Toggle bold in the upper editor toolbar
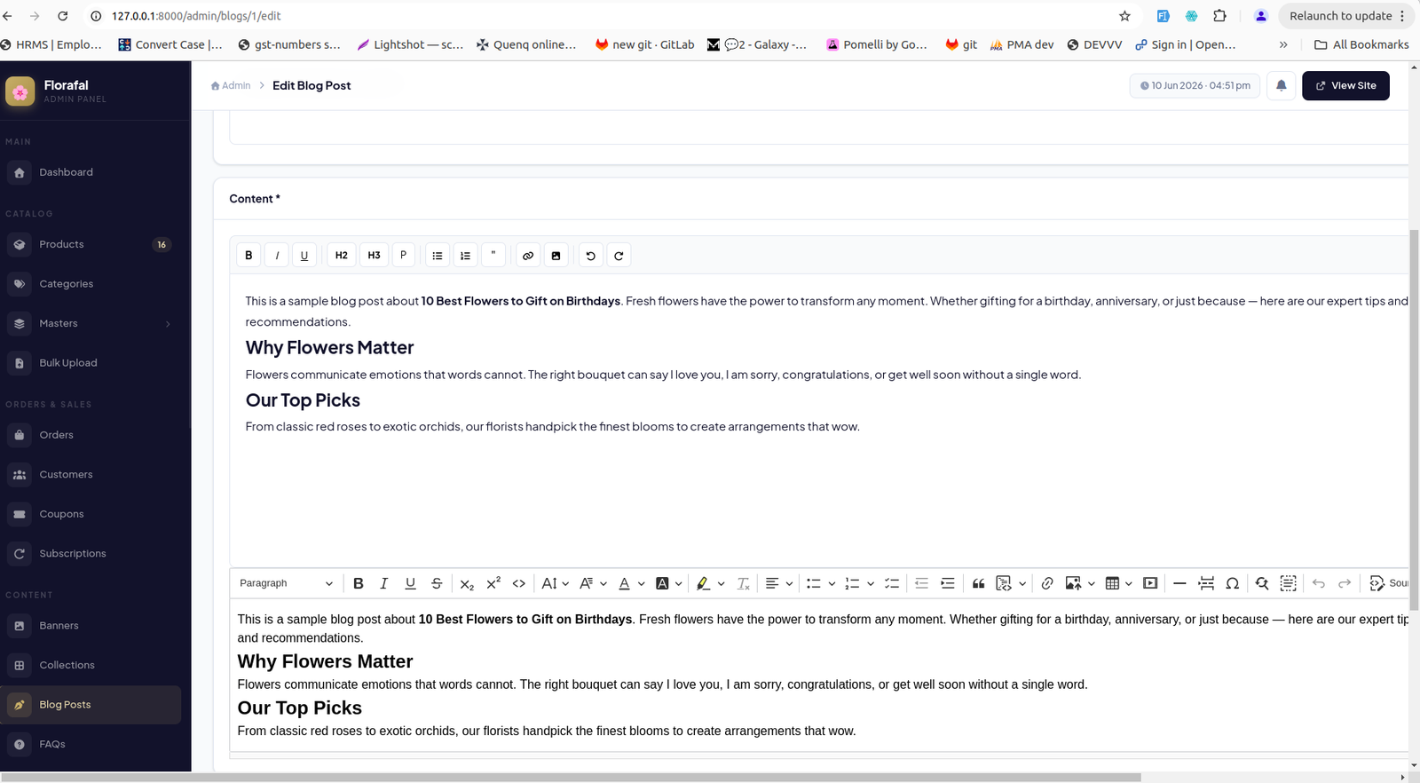 [x=248, y=256]
